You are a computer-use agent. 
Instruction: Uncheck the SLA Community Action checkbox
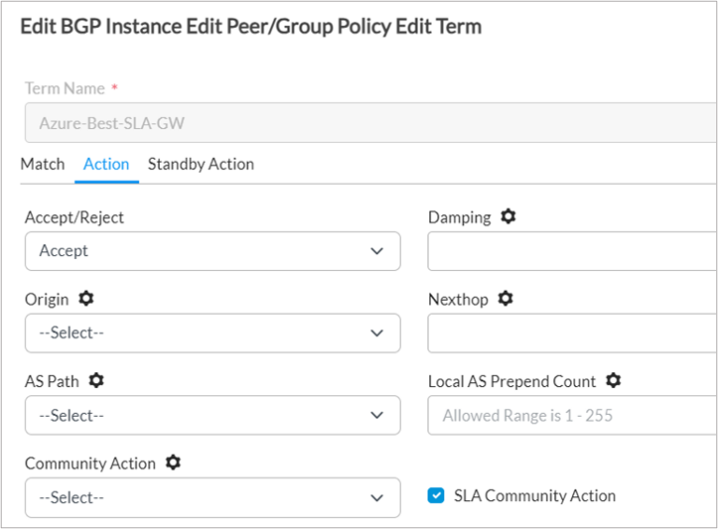[x=436, y=495]
